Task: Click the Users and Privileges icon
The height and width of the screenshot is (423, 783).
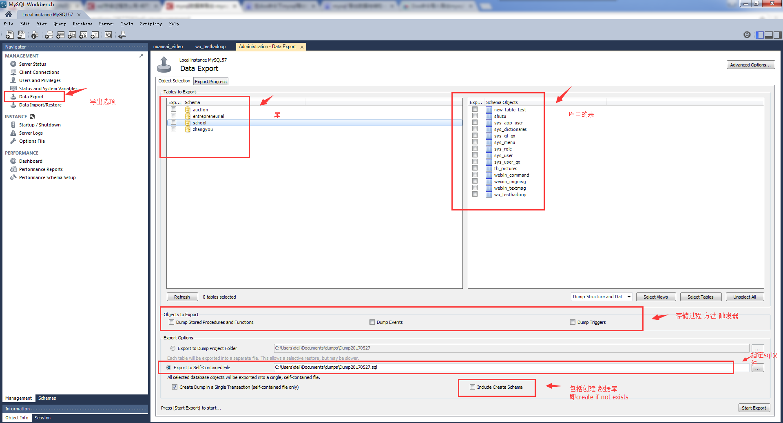Action: point(13,80)
